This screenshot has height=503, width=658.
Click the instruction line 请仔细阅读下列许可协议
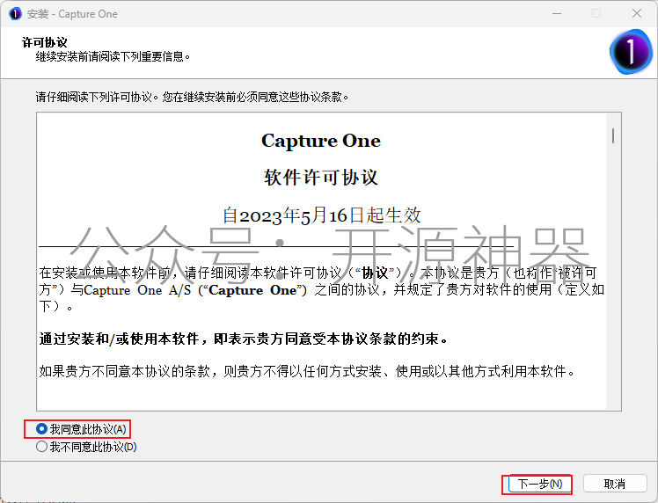192,97
